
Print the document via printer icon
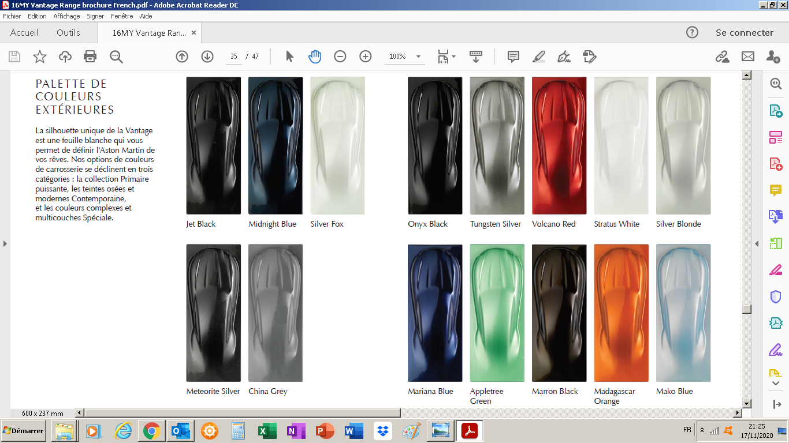point(90,57)
